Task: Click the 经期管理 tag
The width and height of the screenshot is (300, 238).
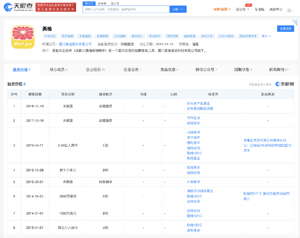Action: pos(102,36)
